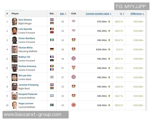The width and height of the screenshot is (152, 121).
Task: Click Florian Wirtz portrait thumbnail
Action: click(14, 49)
